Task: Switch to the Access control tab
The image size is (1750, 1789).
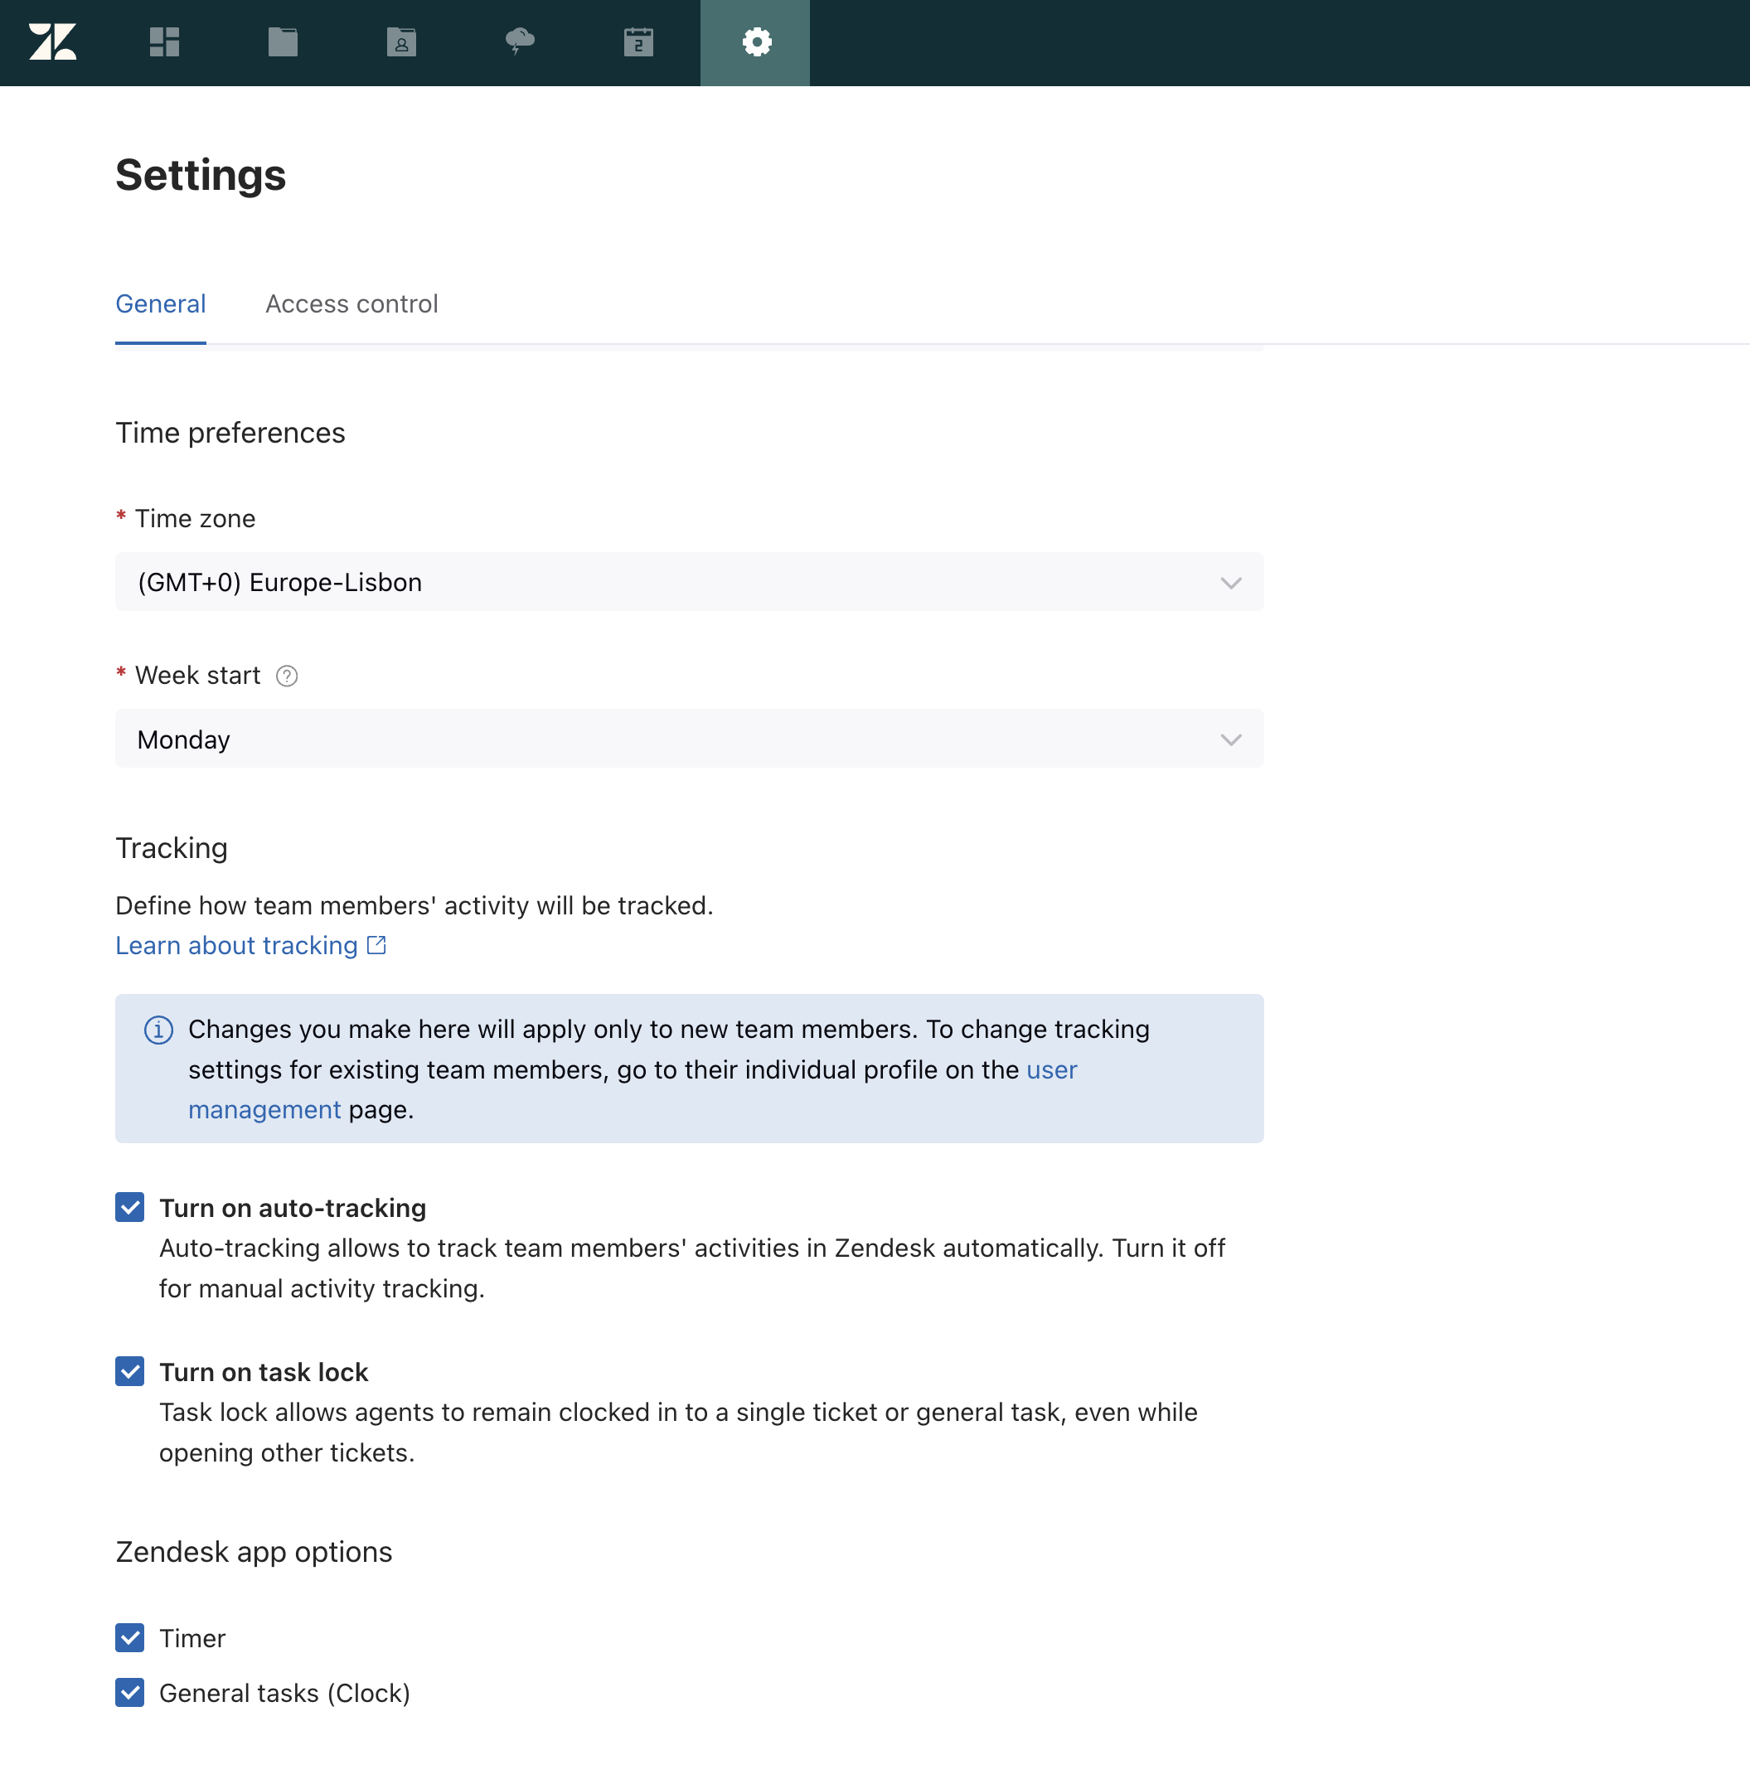Action: click(x=352, y=303)
